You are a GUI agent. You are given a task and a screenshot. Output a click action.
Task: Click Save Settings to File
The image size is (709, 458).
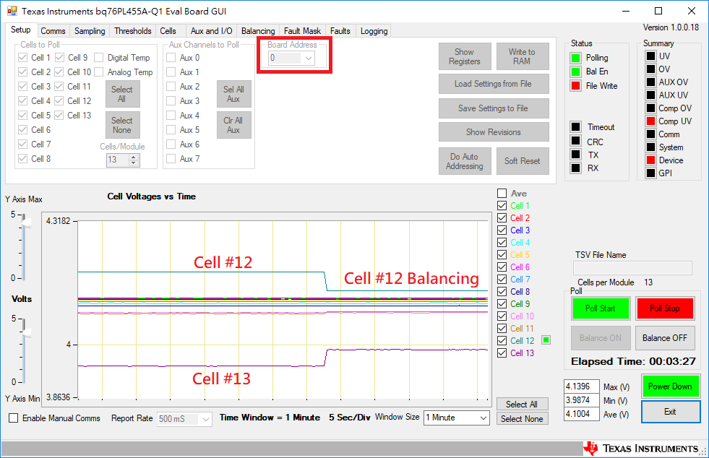(494, 108)
